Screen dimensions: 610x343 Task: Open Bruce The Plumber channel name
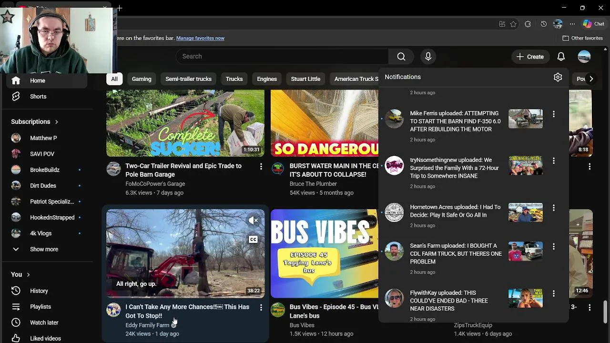(313, 184)
